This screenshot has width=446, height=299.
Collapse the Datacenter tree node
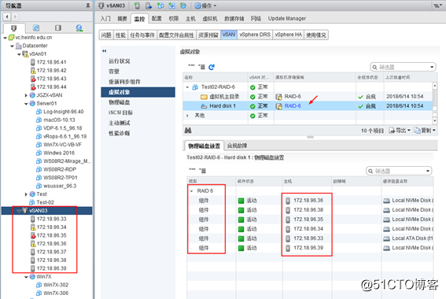(x=12, y=46)
